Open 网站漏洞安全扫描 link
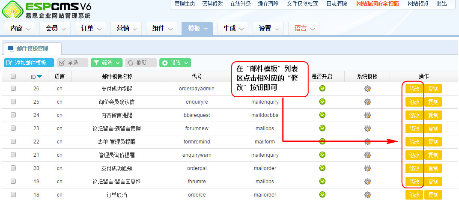This screenshot has width=459, height=200. (x=377, y=4)
